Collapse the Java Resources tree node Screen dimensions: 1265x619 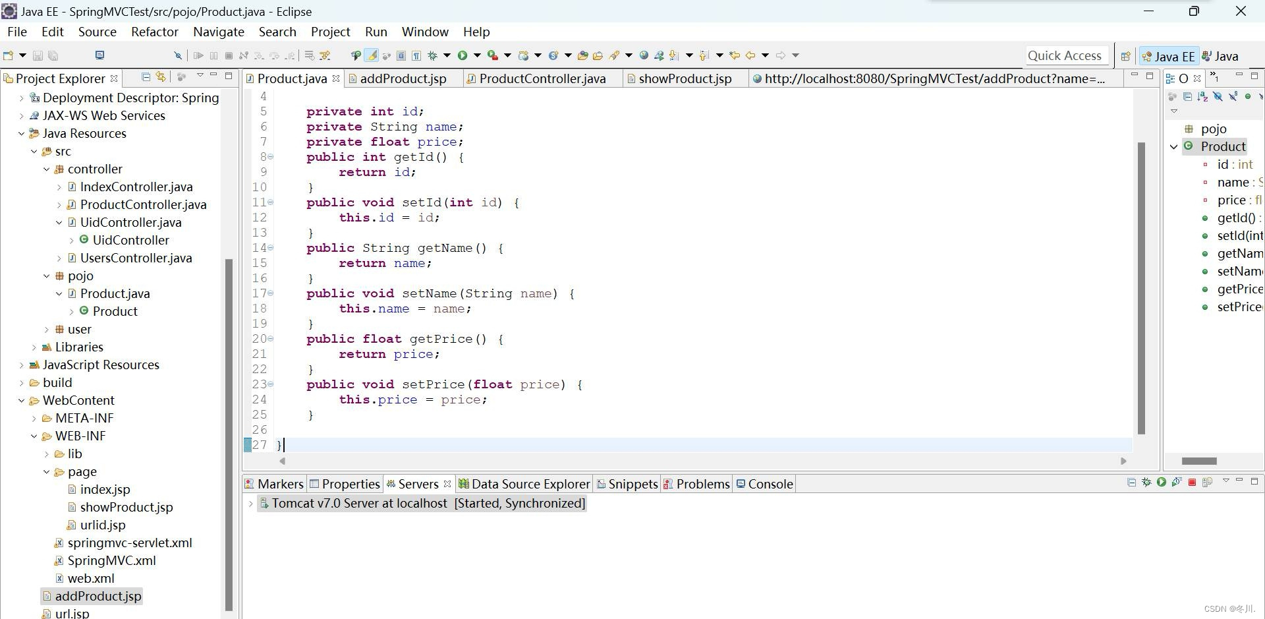coord(21,133)
